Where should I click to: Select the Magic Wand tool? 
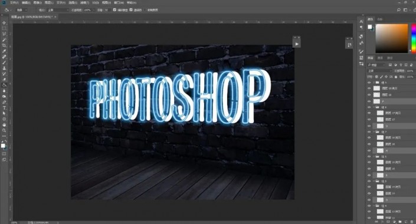click(x=4, y=39)
